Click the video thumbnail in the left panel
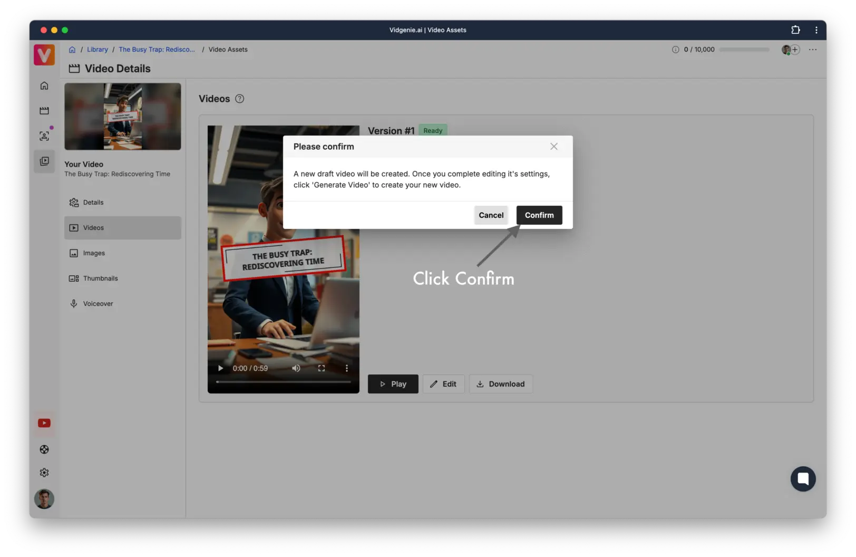This screenshot has height=557, width=856. [x=123, y=117]
